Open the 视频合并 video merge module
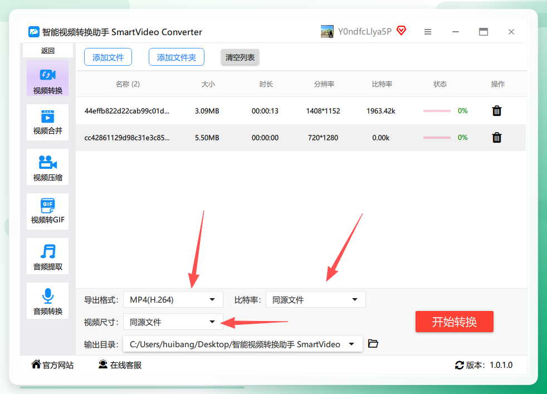This screenshot has width=547, height=394. 47,122
